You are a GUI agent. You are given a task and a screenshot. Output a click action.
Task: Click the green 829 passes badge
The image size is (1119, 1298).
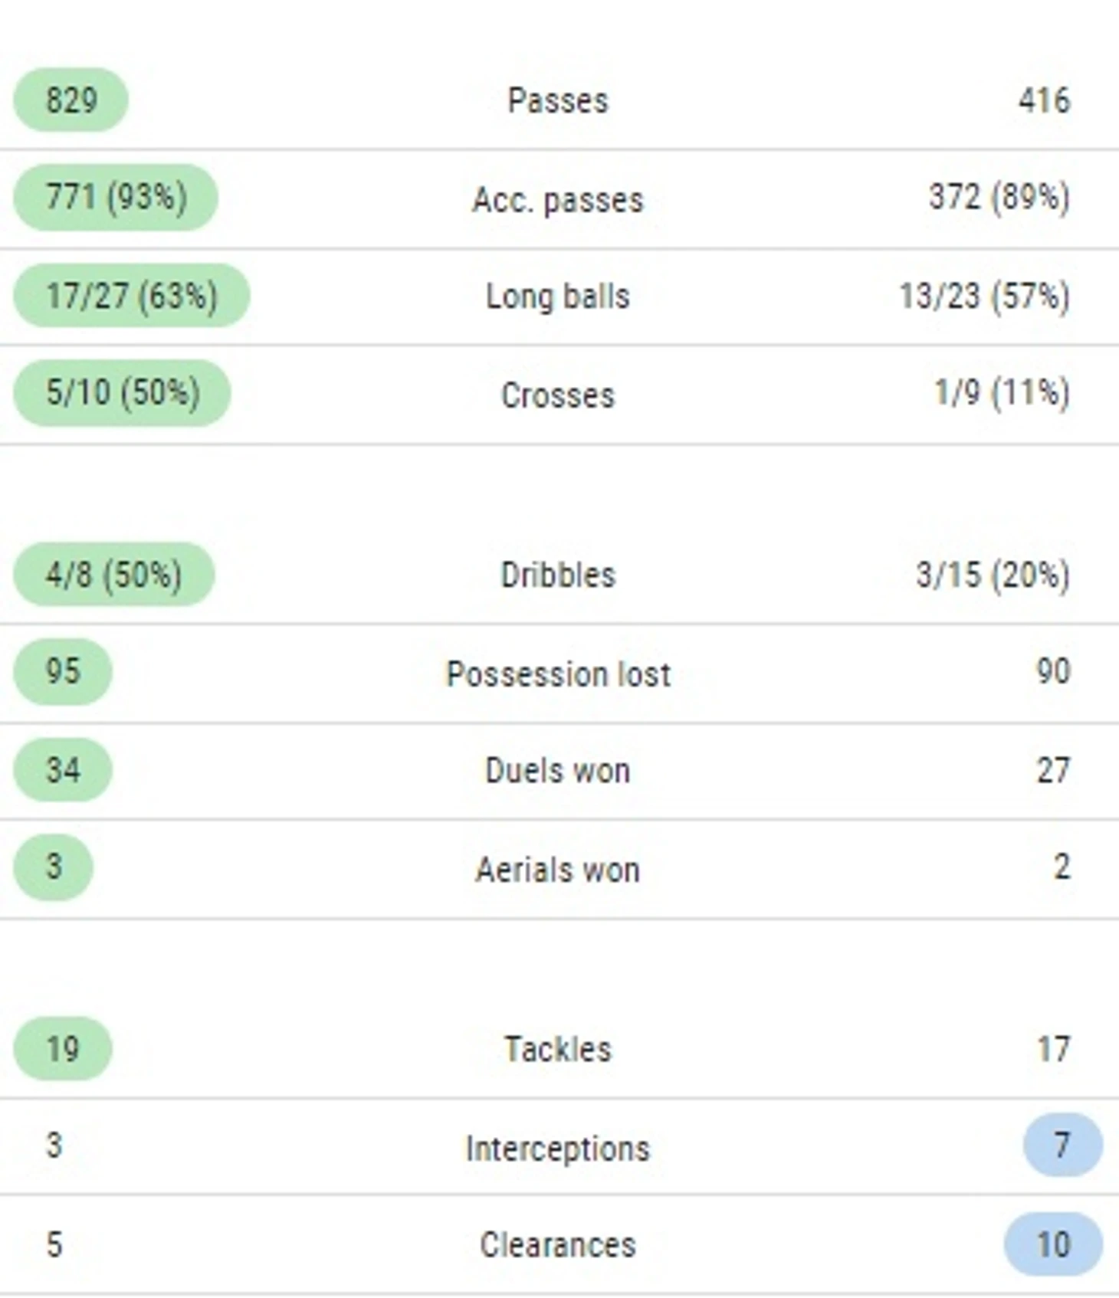[x=71, y=100]
